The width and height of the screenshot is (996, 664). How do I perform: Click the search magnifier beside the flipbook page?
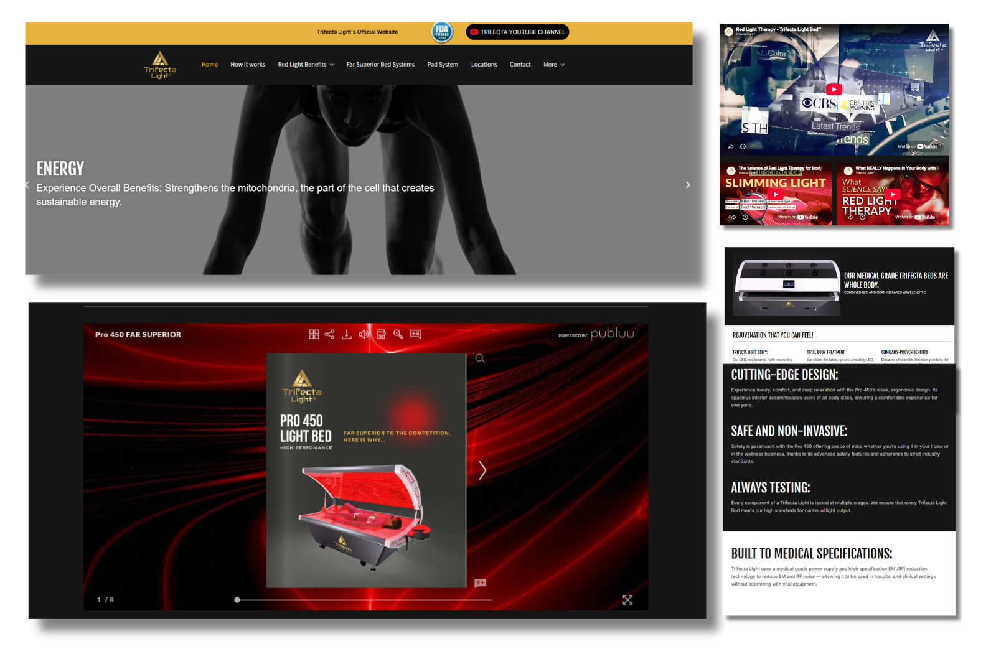pyautogui.click(x=480, y=358)
